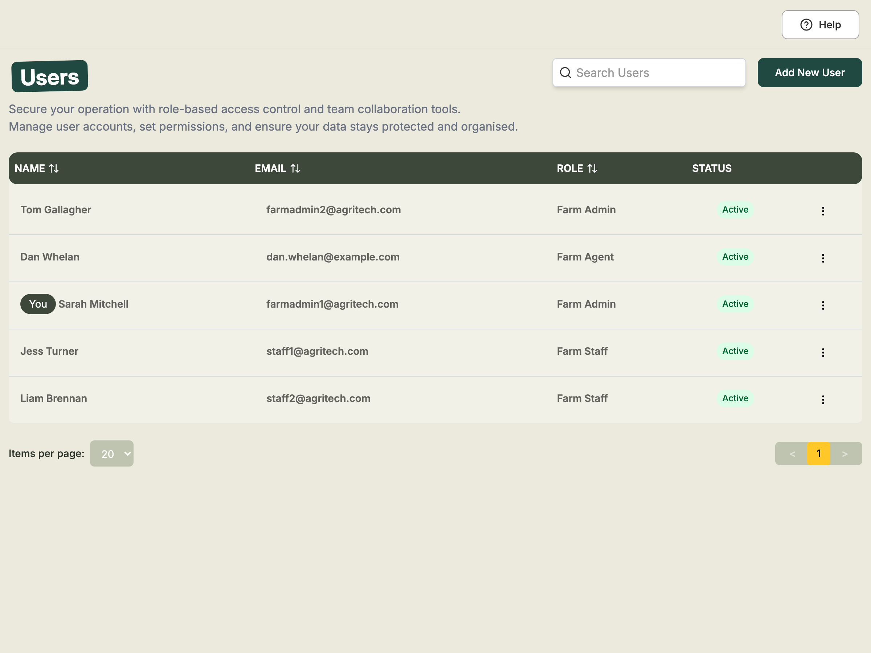Expand the Items per page dropdown

[112, 453]
